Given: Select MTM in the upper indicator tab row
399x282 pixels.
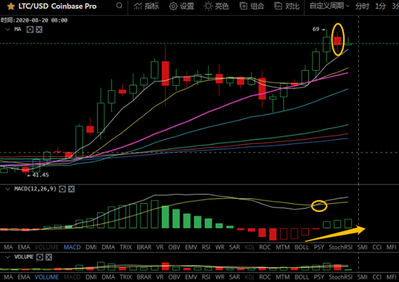Looking at the screenshot, I should (x=283, y=247).
